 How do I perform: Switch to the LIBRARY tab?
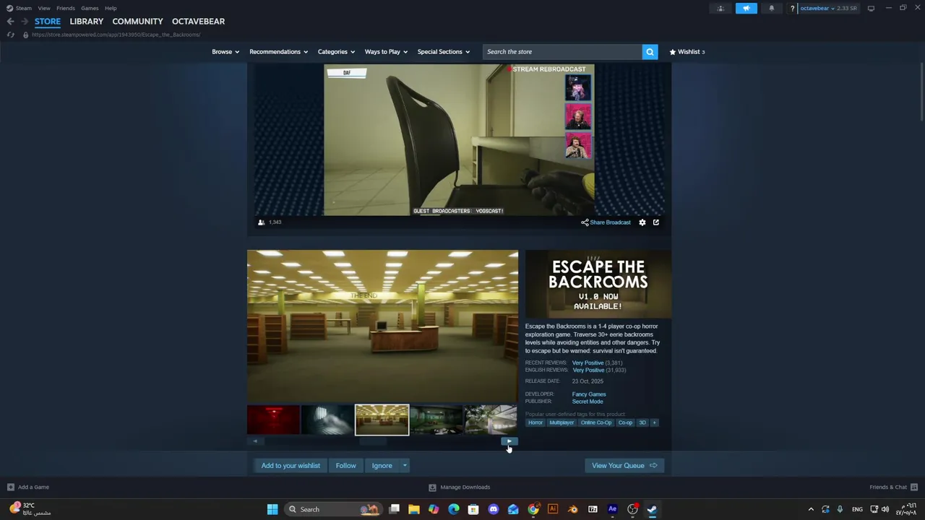pos(87,22)
